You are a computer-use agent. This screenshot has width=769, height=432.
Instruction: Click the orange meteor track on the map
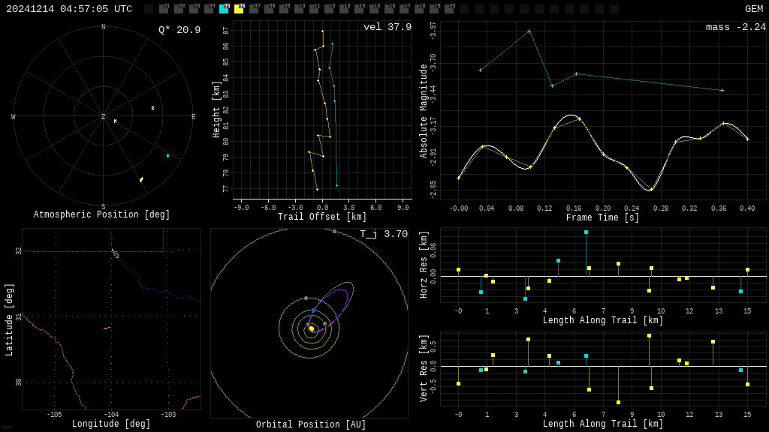coord(107,328)
